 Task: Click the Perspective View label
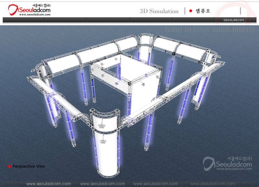click(29, 166)
